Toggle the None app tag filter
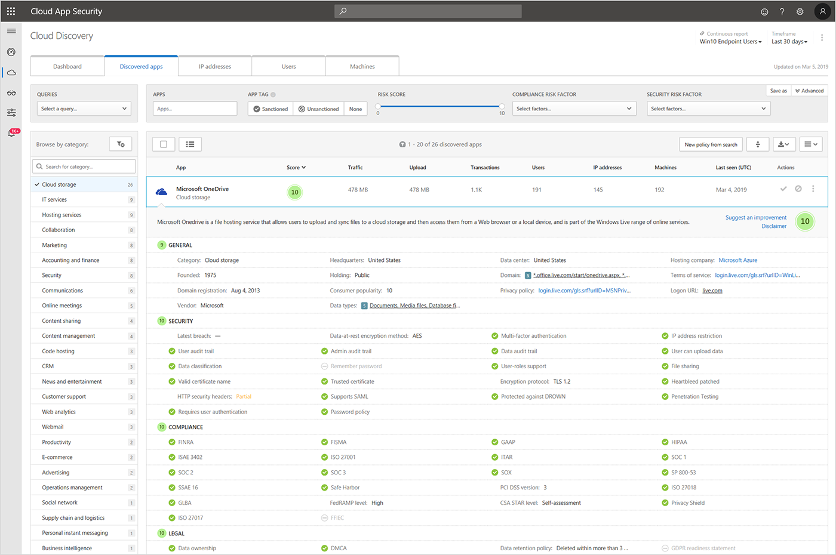Image resolution: width=836 pixels, height=555 pixels. (355, 109)
